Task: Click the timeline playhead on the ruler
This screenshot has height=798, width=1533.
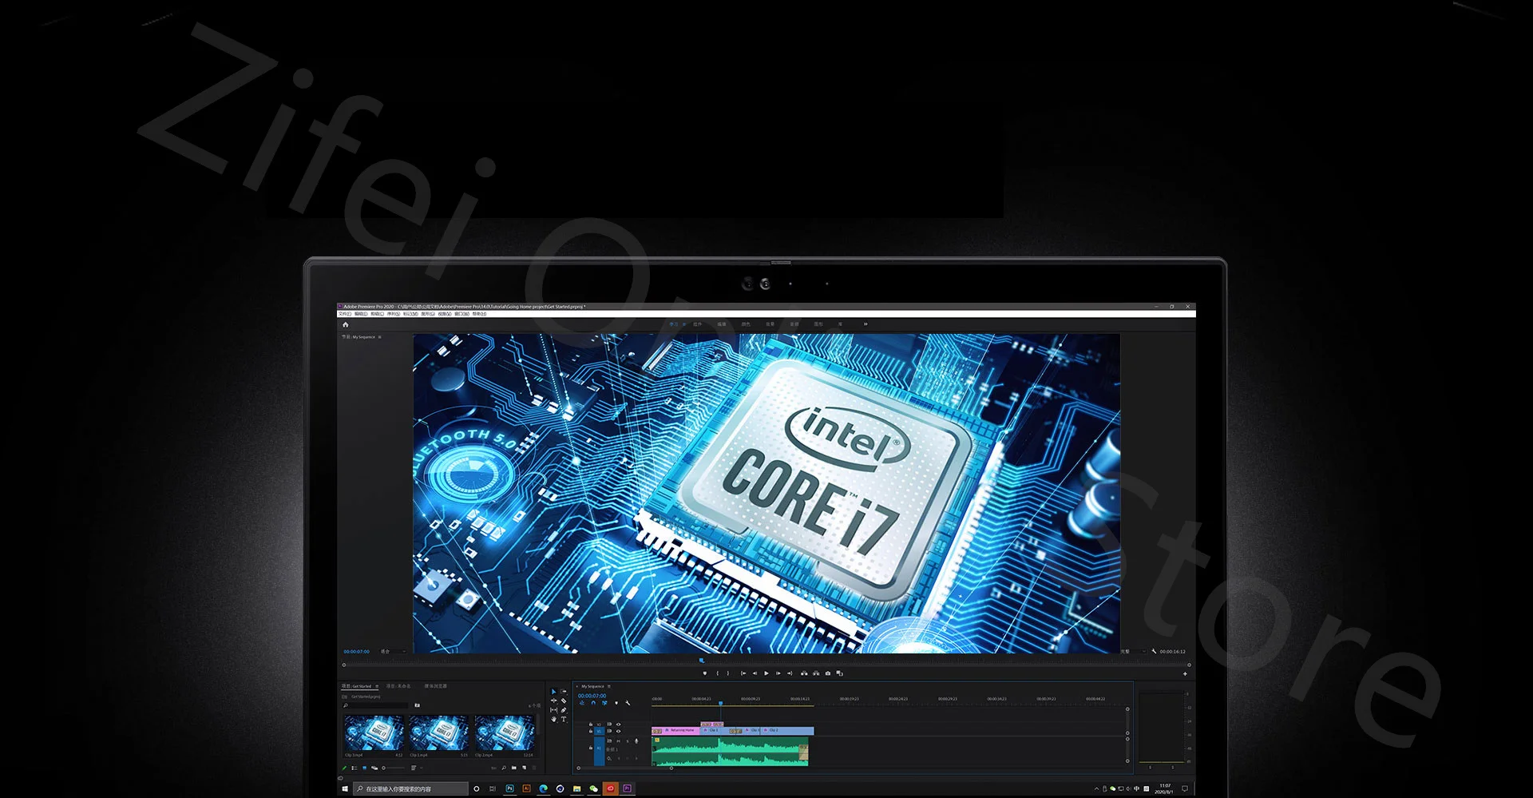Action: coord(720,703)
